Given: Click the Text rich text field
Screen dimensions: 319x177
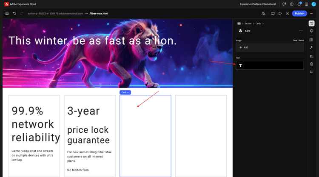Looking at the screenshot, I should pyautogui.click(x=270, y=66).
